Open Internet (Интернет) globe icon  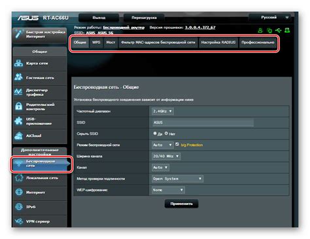(x=19, y=192)
